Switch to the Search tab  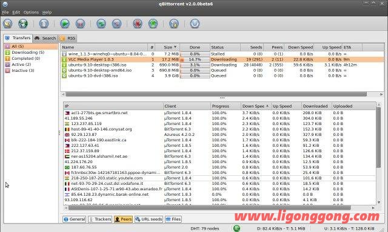tap(45, 38)
